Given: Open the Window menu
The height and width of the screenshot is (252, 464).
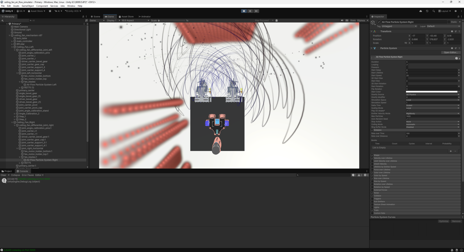Looking at the screenshot, I should (x=71, y=6).
